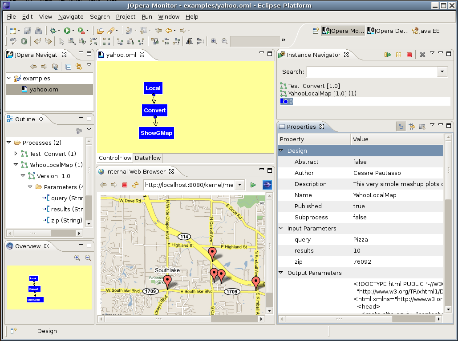
Task: Open Run button dropdown arrow
Action: [x=73, y=31]
